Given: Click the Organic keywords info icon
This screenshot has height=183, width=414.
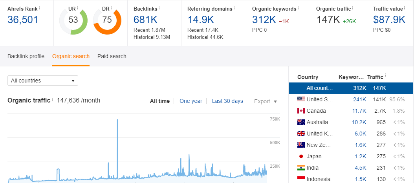Looking at the screenshot, I should tap(298, 8).
